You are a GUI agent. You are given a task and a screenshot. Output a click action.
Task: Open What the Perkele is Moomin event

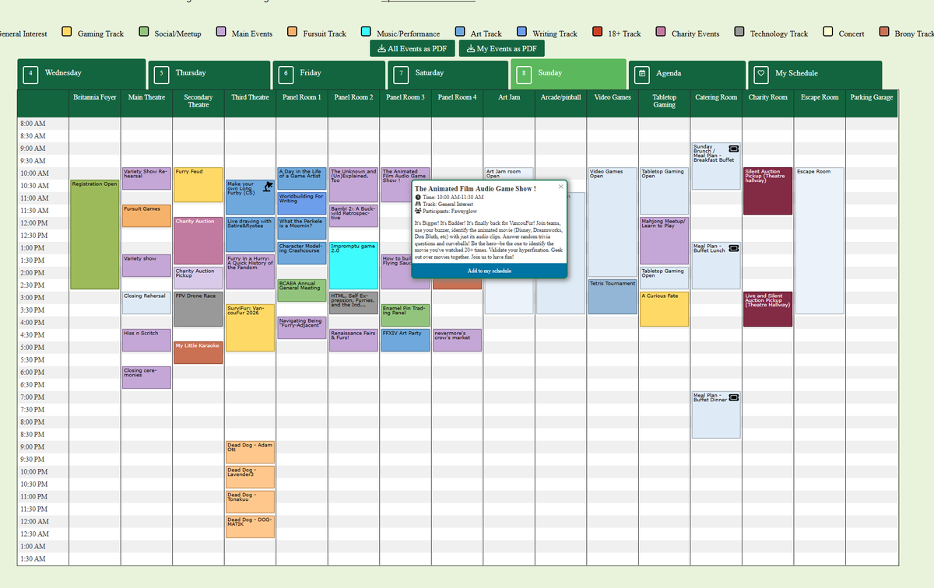coord(302,228)
